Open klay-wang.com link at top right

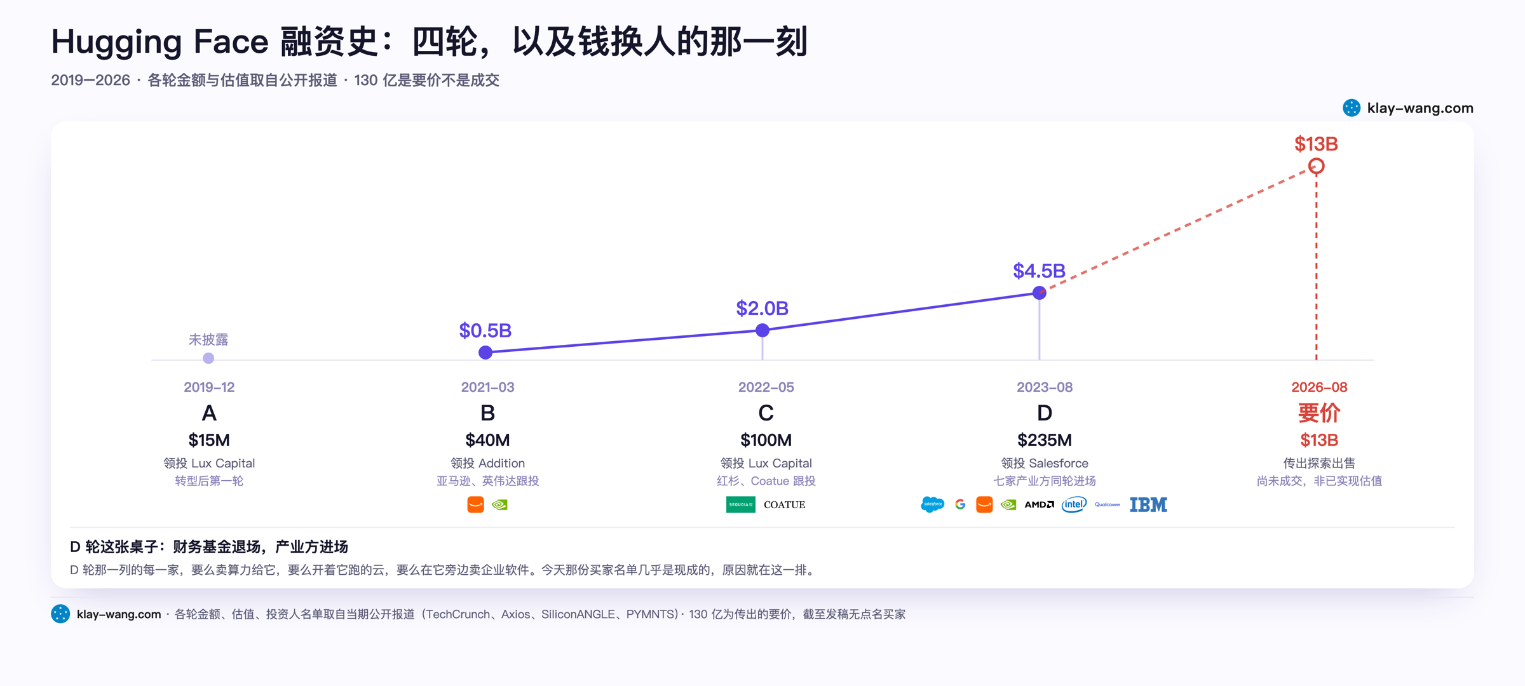pos(1420,108)
